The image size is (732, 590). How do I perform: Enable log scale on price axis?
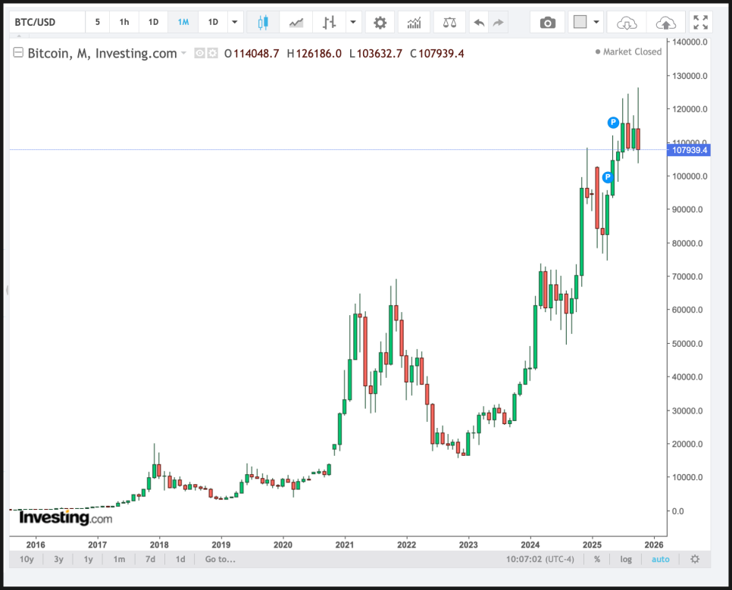(626, 559)
